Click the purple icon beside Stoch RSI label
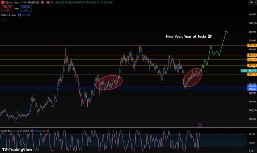The image size is (257, 153). tap(32, 131)
